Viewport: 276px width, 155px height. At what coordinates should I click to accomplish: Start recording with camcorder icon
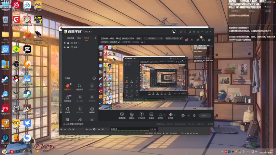(183, 115)
